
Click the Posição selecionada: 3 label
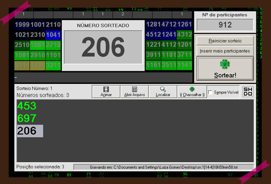[x=40, y=167]
